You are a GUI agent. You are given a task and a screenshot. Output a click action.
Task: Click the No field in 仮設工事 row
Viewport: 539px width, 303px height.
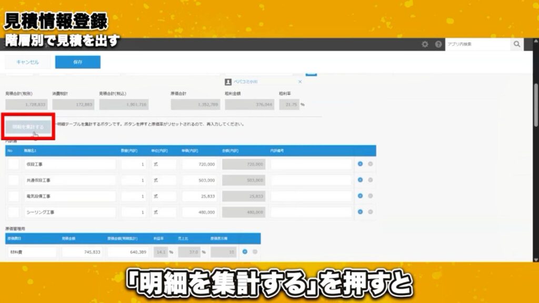pyautogui.click(x=13, y=164)
